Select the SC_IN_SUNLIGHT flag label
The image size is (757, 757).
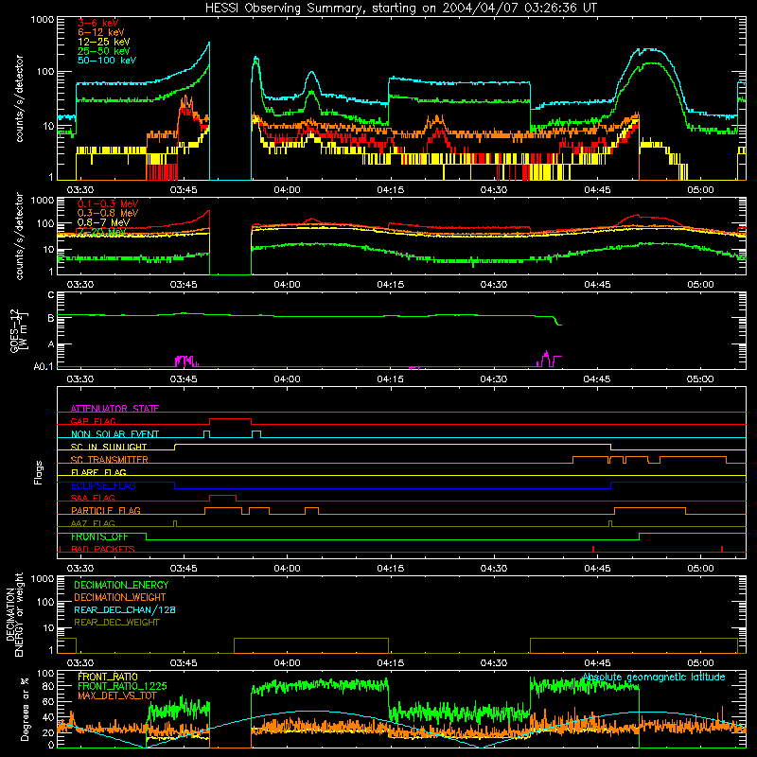tap(109, 447)
